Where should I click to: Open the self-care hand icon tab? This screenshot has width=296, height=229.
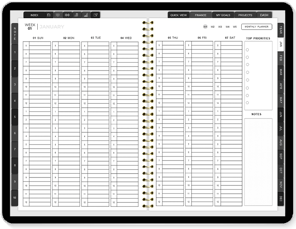pyautogui.click(x=76, y=15)
